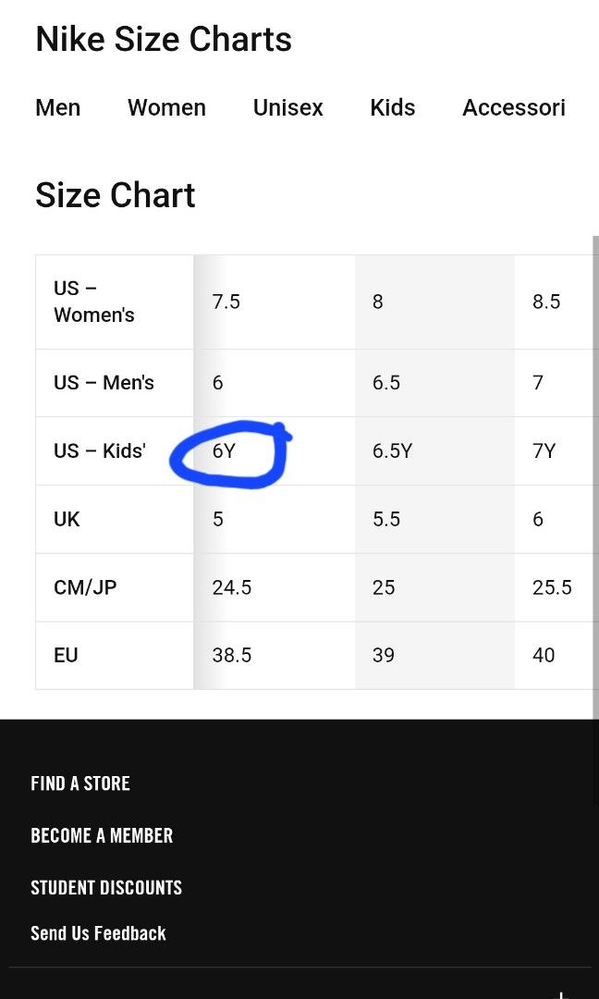Open Send Us Feedback link
599x999 pixels.
pos(98,933)
